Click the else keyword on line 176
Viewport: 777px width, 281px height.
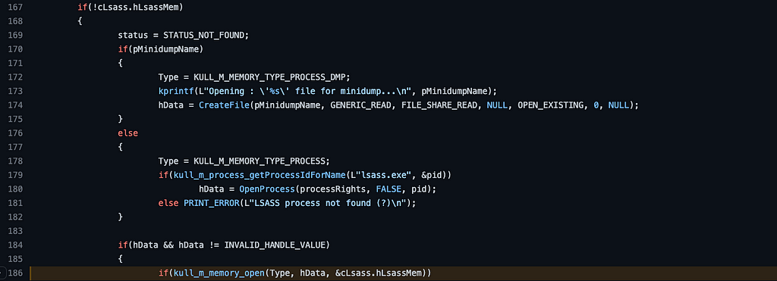127,133
